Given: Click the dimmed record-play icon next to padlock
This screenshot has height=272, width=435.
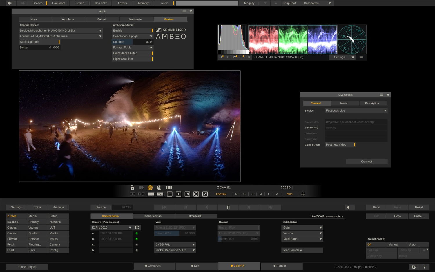Looking at the screenshot, I should click(141, 188).
